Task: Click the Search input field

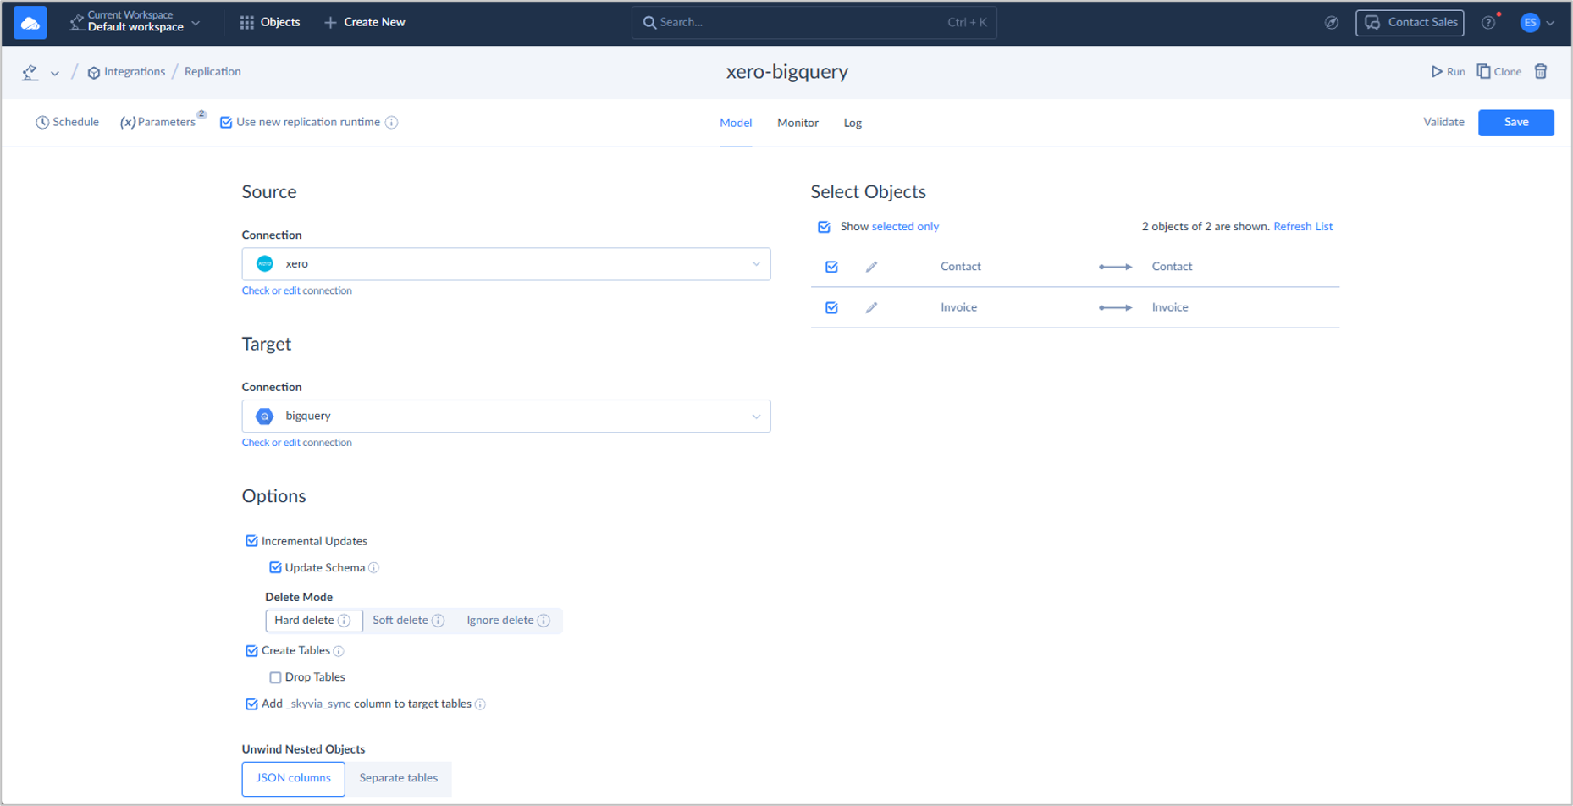Action: coord(814,23)
